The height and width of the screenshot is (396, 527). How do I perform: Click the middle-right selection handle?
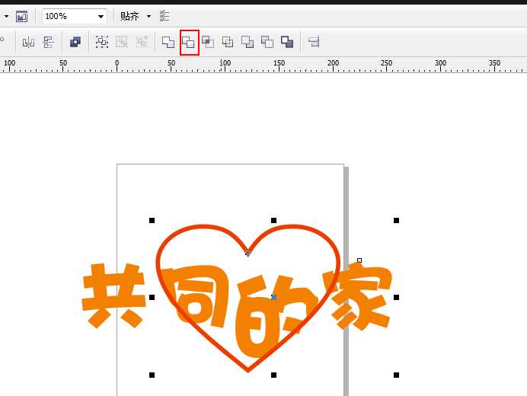pyautogui.click(x=396, y=298)
